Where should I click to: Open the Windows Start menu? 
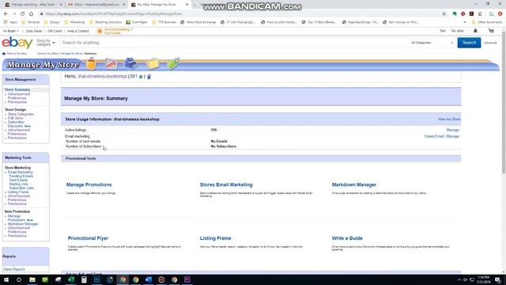[x=6, y=279]
